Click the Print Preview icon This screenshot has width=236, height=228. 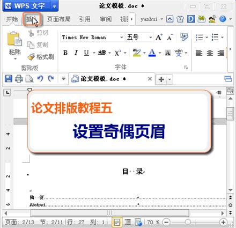(x=29, y=79)
